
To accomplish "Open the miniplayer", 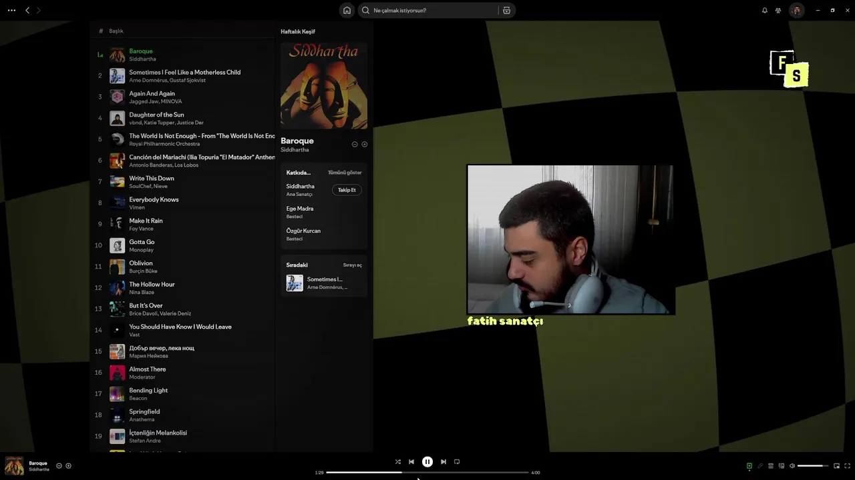I will click(836, 466).
